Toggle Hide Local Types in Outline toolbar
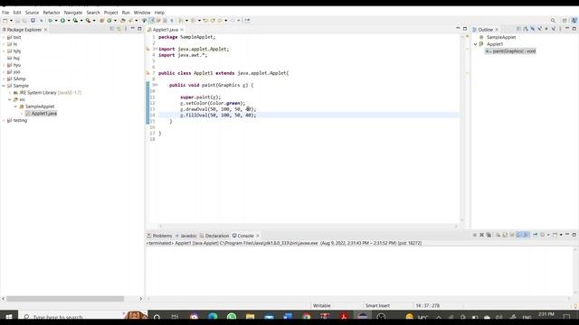Screen dimensions: 579x325 [554, 29]
